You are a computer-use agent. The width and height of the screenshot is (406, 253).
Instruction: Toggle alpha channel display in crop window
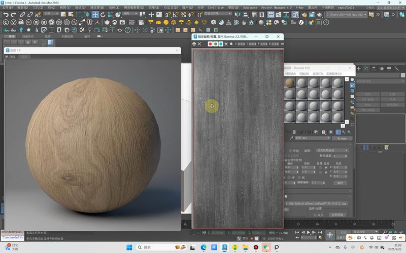point(226,44)
